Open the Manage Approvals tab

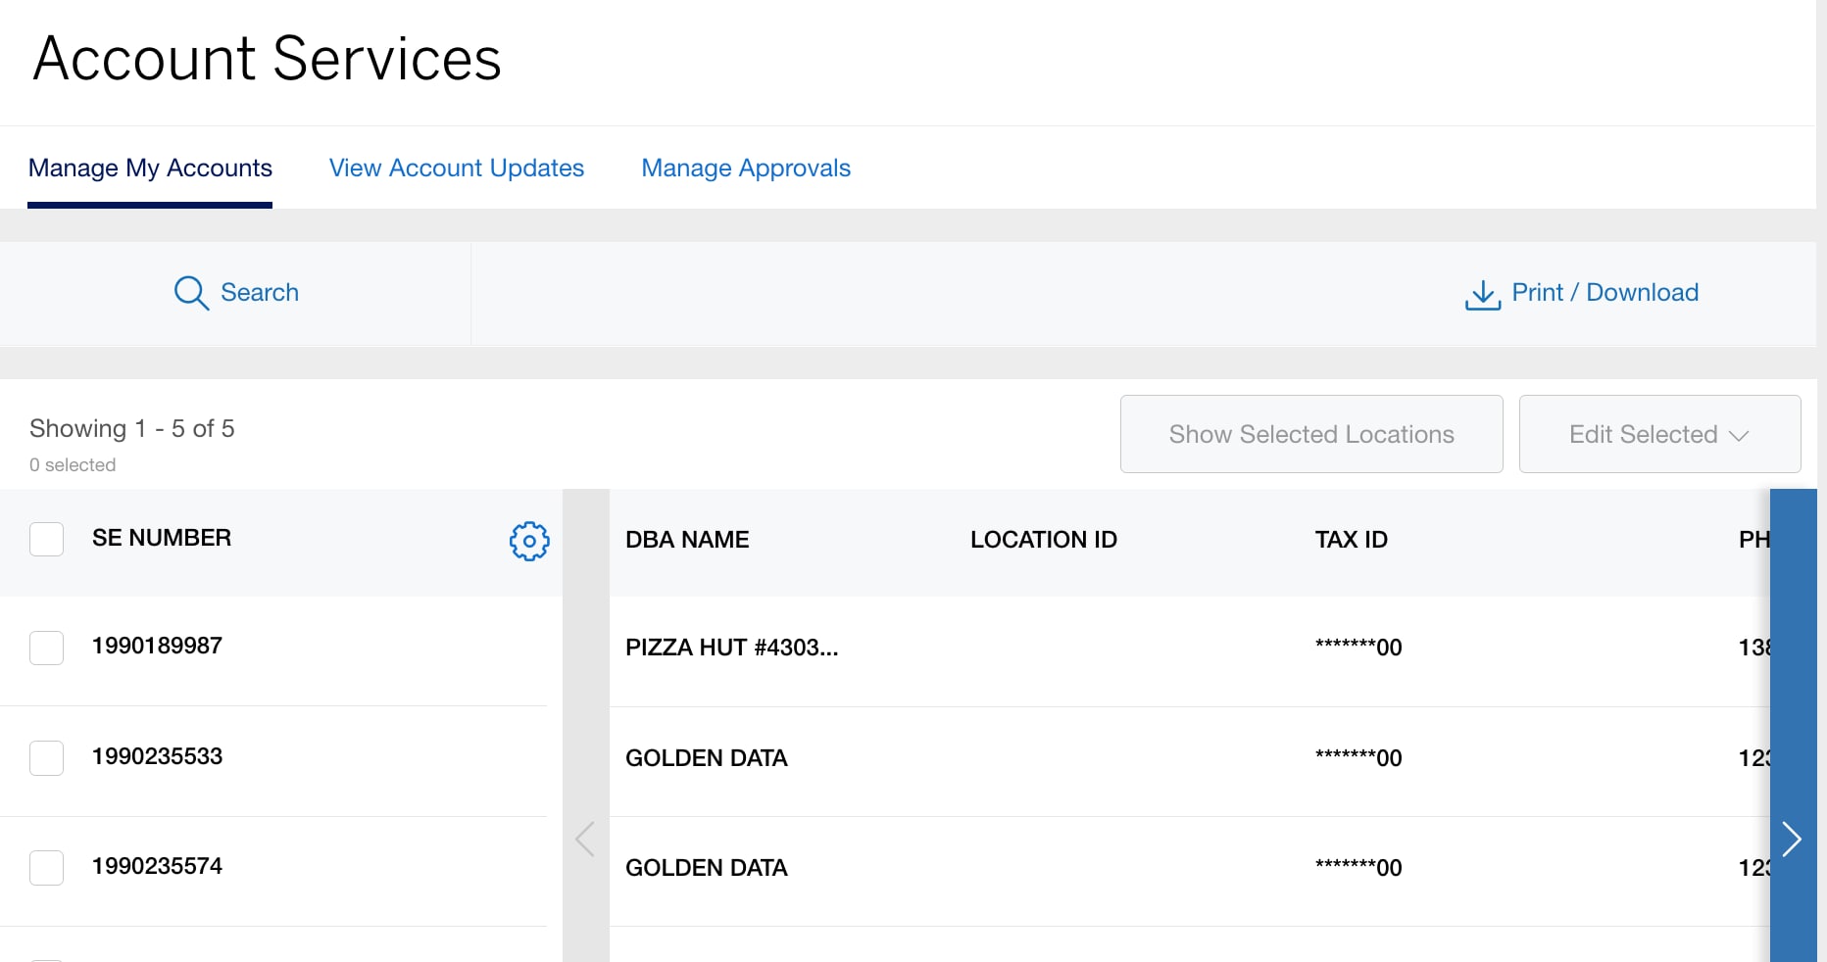click(x=746, y=168)
